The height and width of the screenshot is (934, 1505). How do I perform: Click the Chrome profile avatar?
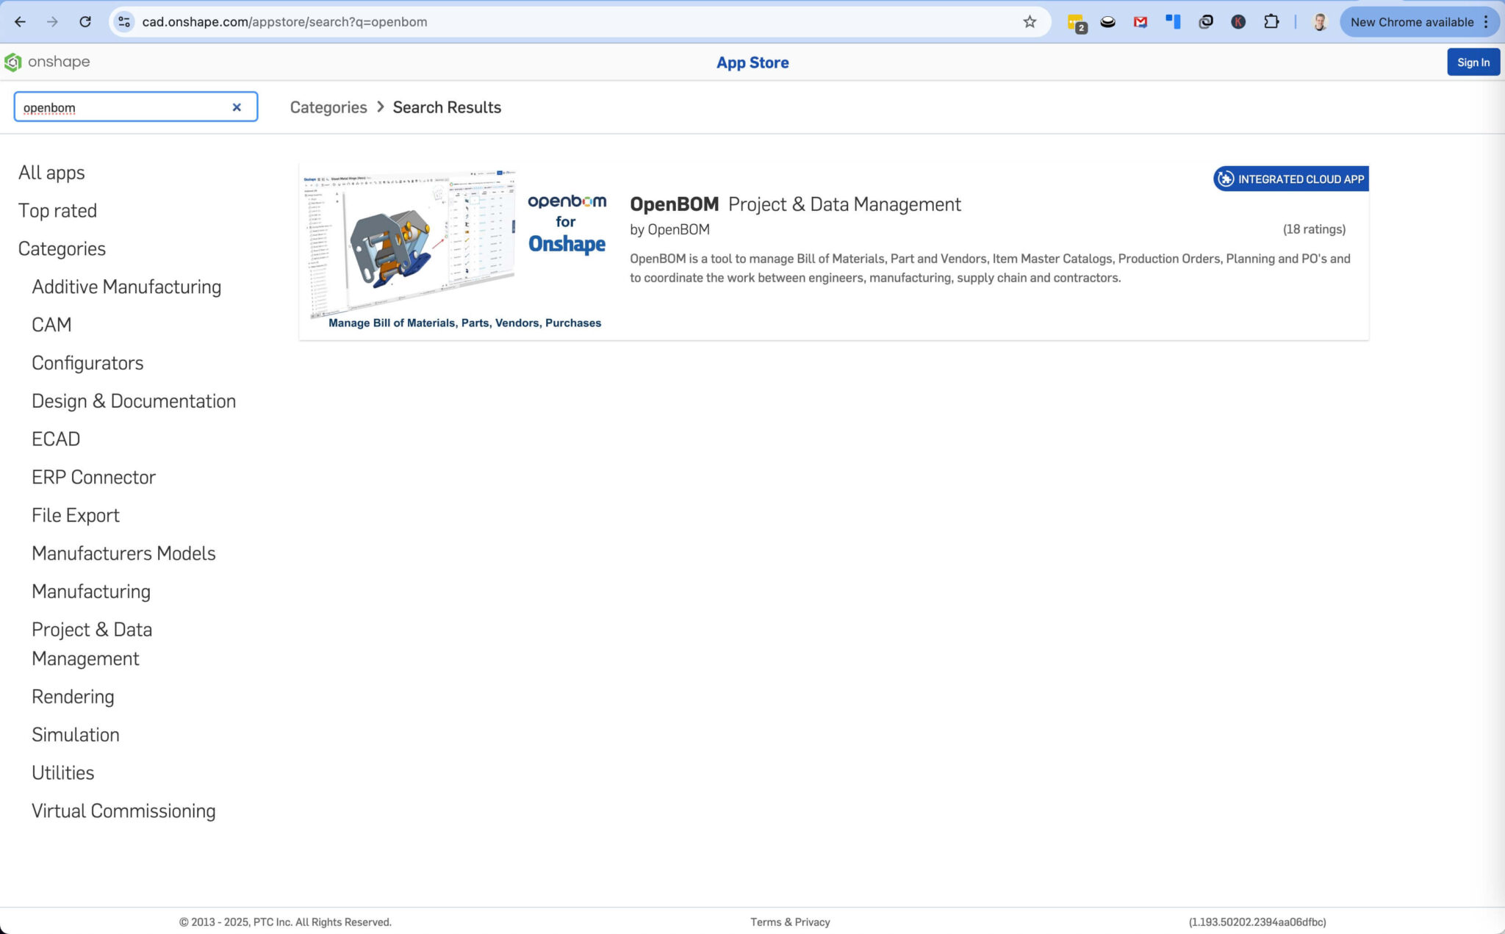coord(1319,21)
